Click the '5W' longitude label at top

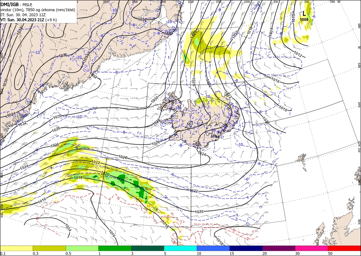click(x=276, y=2)
